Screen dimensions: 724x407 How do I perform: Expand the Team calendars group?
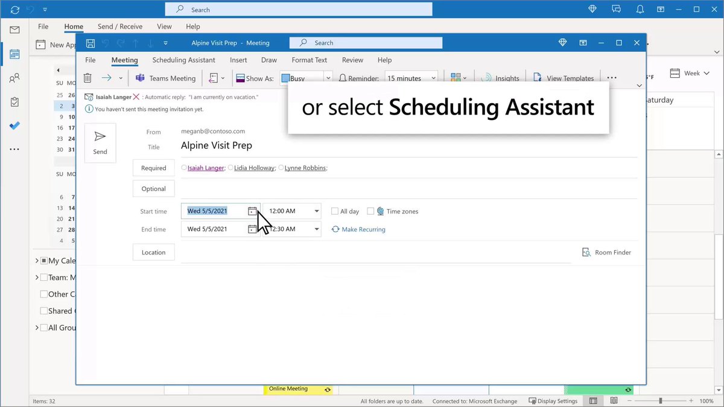point(37,278)
